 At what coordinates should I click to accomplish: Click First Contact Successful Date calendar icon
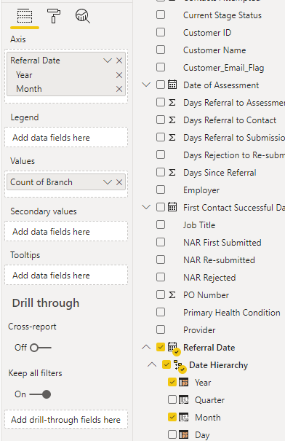click(172, 207)
